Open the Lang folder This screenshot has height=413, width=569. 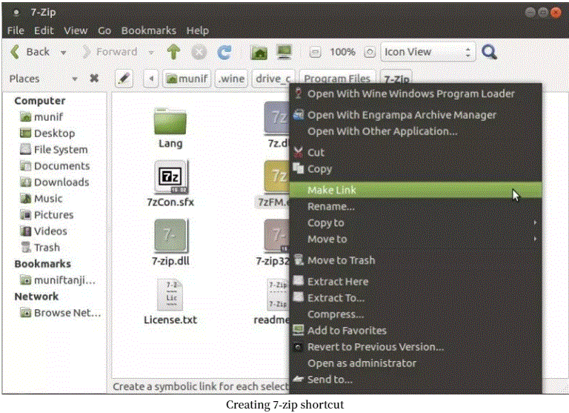(170, 128)
